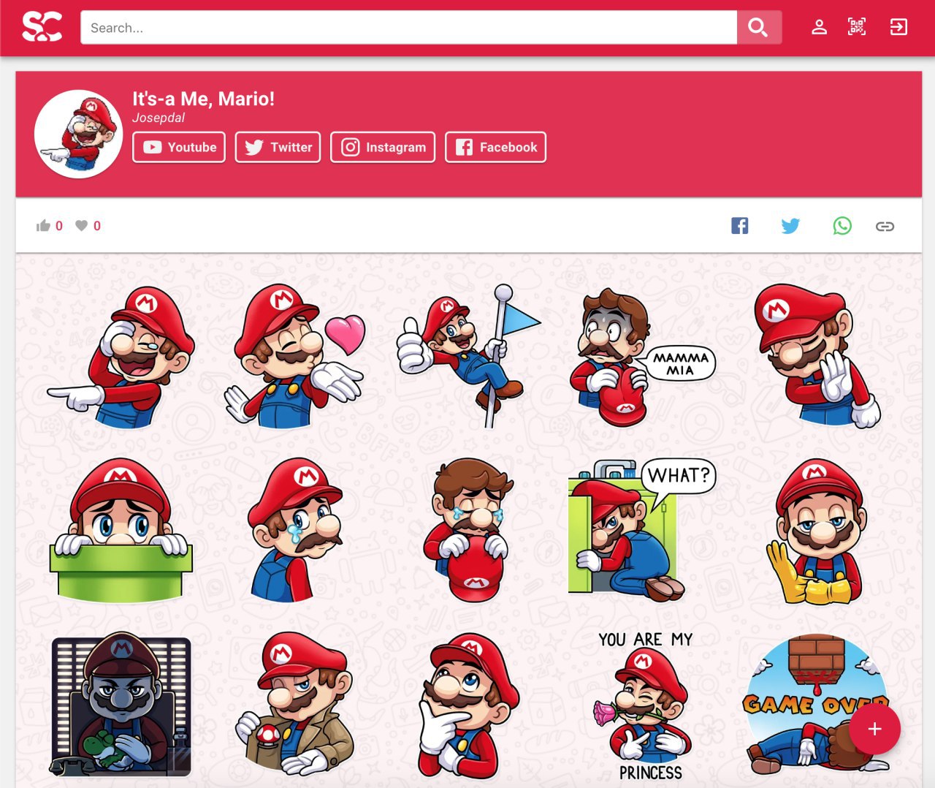935x788 pixels.
Task: Select the Mario hiding in green pipe sticker
Action: click(121, 530)
